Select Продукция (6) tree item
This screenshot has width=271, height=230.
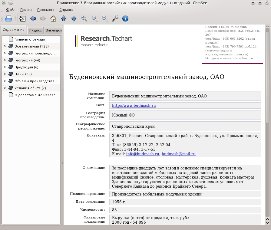coord(26,67)
